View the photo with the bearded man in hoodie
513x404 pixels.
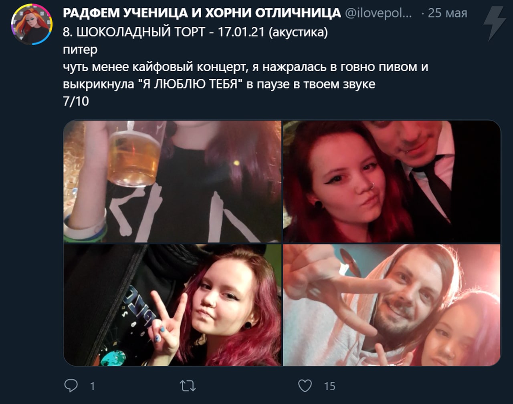(x=392, y=305)
